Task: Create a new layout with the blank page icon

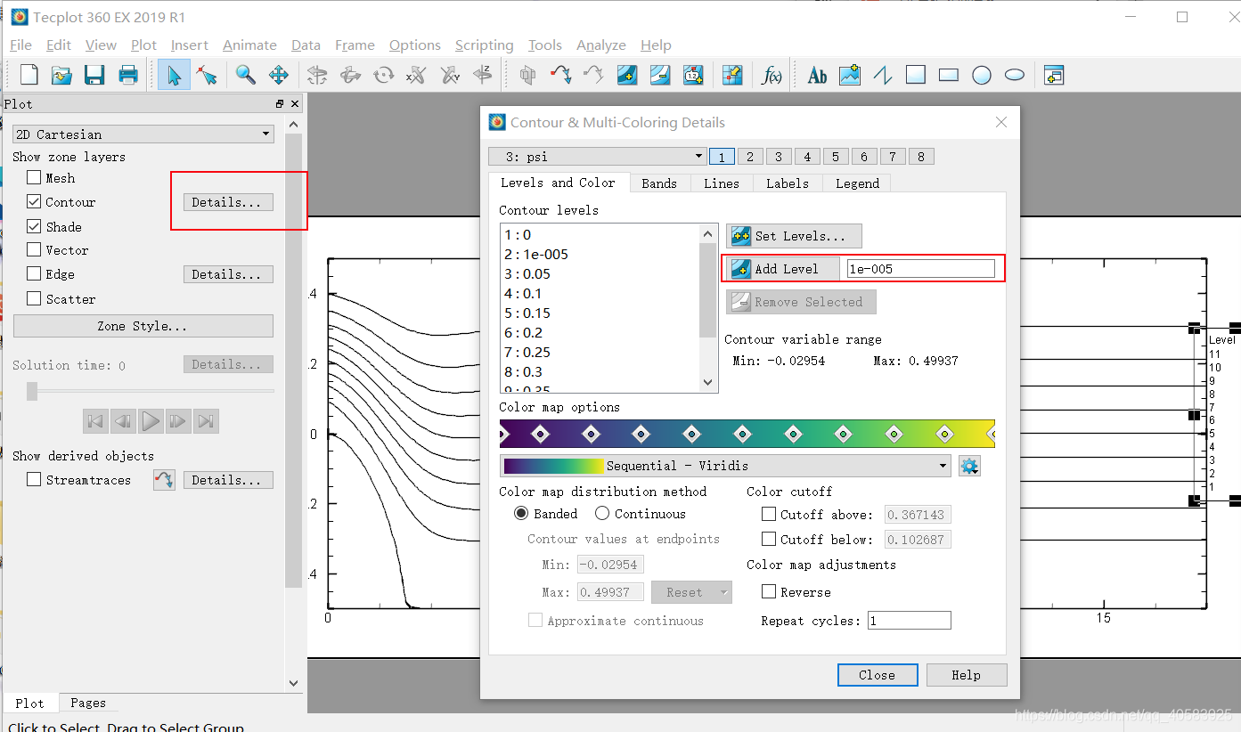Action: [x=29, y=76]
